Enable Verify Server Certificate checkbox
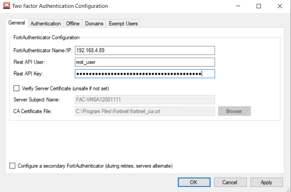The width and height of the screenshot is (291, 192). (16, 88)
